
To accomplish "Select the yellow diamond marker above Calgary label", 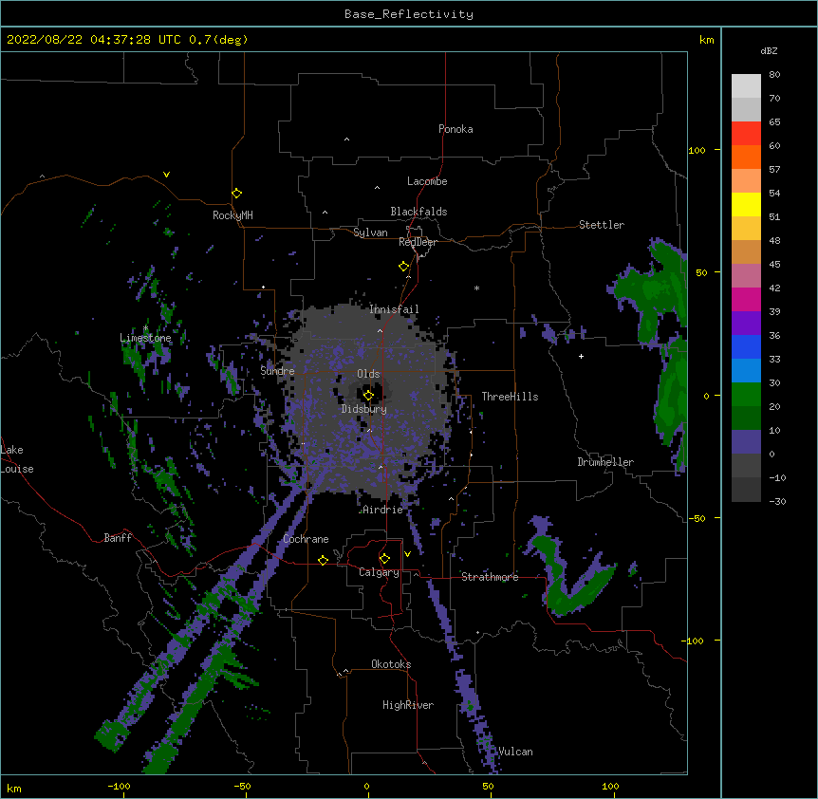I will point(384,559).
